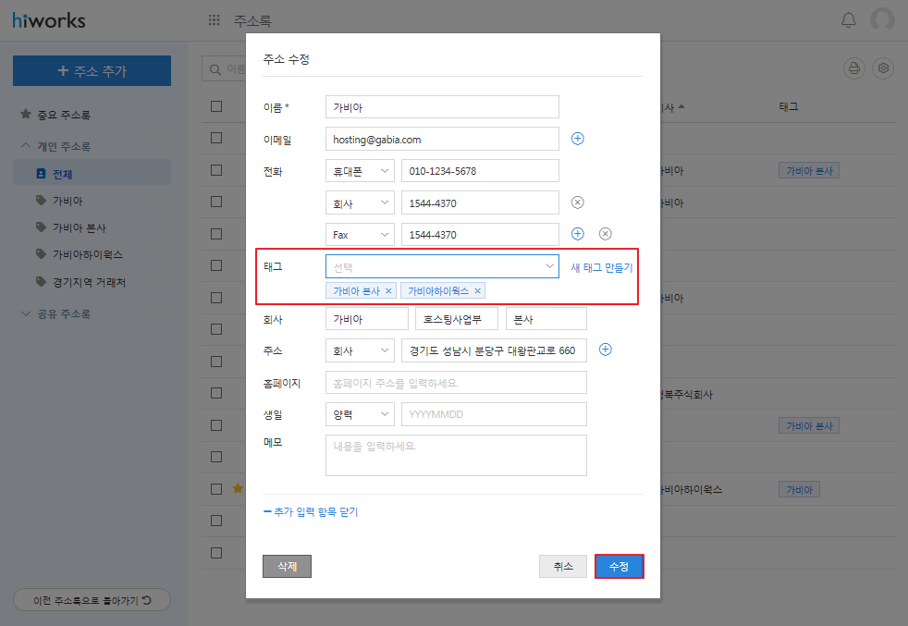The image size is (908, 626).
Task: Click the 메모 text area
Action: [456, 455]
